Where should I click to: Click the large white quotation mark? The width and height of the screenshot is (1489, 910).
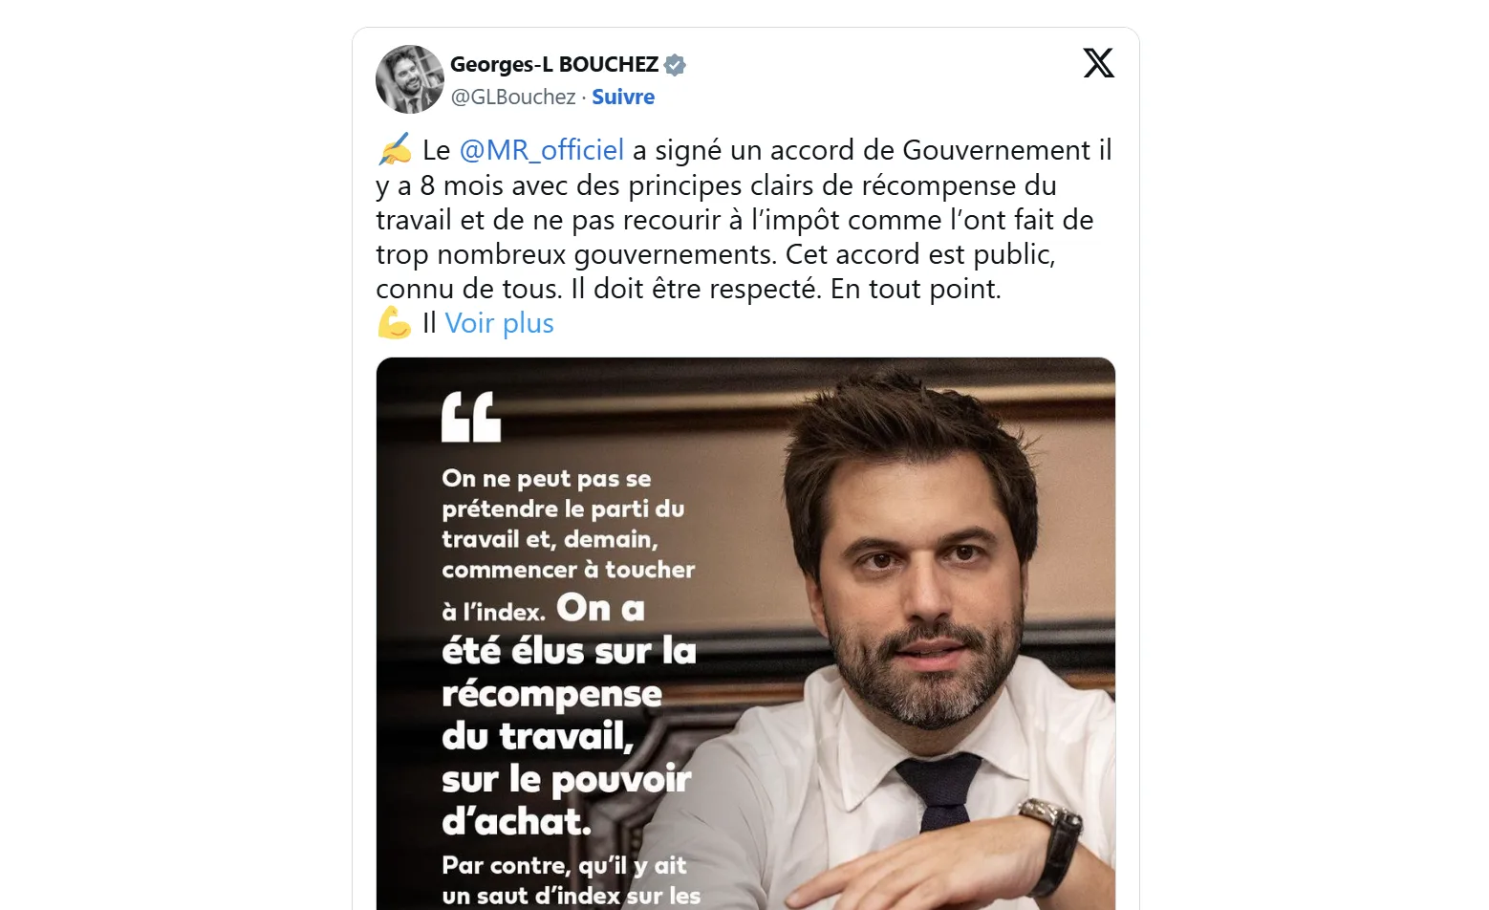(x=471, y=417)
